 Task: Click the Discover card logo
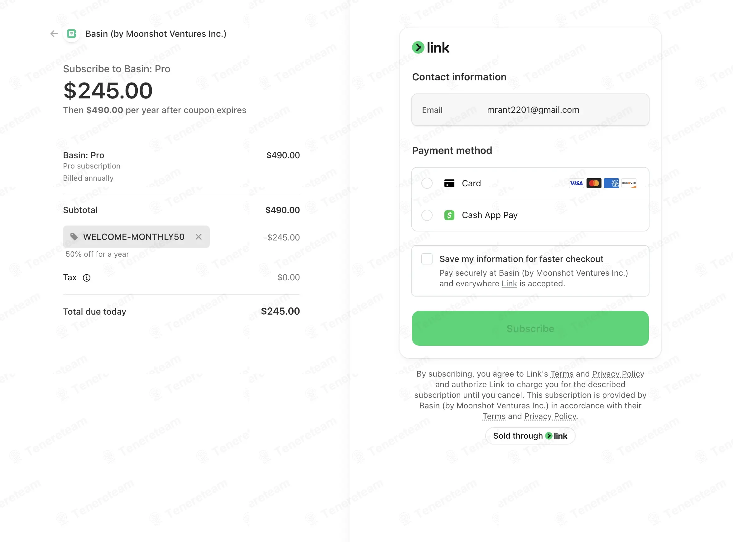629,183
